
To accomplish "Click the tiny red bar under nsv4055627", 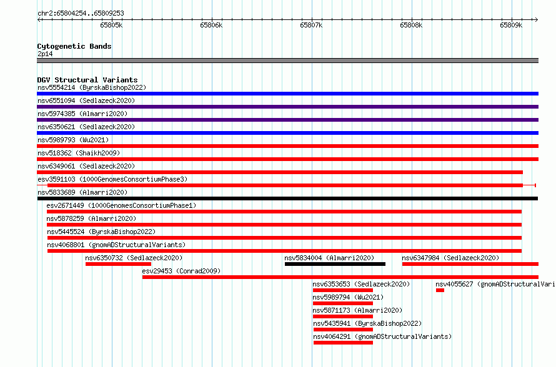I will (440, 290).
